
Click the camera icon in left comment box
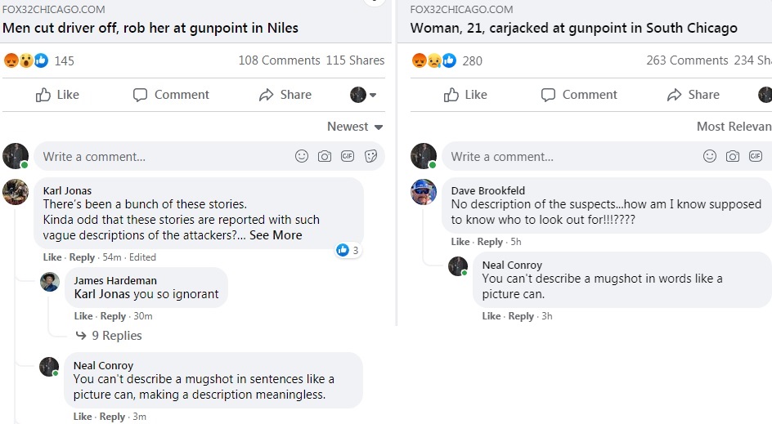[x=325, y=156]
